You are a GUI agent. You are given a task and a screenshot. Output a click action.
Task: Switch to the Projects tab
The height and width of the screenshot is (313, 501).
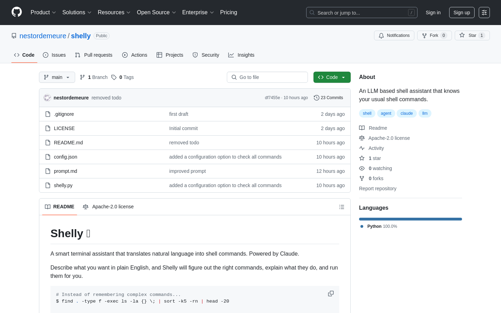(170, 55)
